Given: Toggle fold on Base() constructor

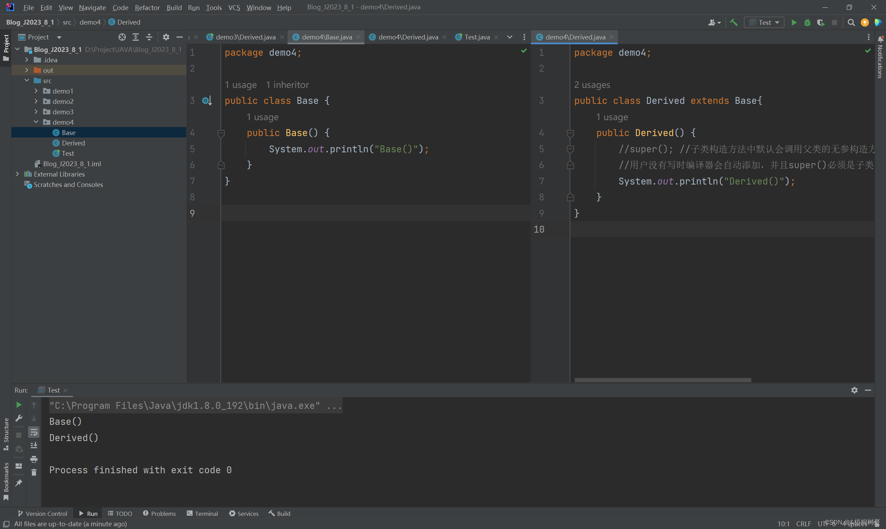Looking at the screenshot, I should [x=221, y=133].
